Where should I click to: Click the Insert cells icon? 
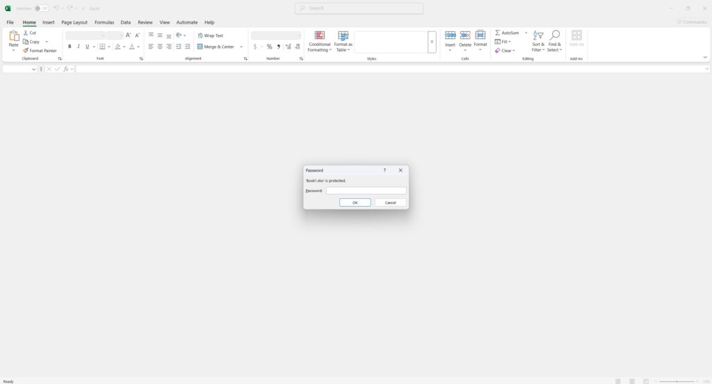tap(450, 35)
